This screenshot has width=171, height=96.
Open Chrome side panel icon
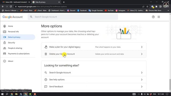pyautogui.click(x=160, y=6)
